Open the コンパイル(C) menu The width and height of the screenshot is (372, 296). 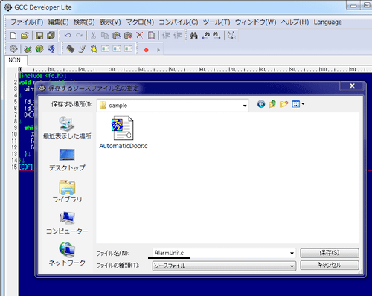point(179,22)
